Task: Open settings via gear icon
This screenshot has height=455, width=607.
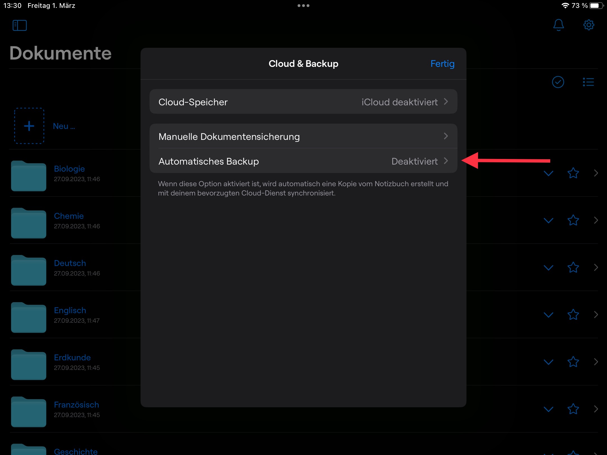Action: point(589,25)
